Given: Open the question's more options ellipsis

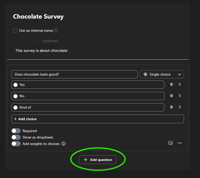Looking at the screenshot, I should (180, 143).
